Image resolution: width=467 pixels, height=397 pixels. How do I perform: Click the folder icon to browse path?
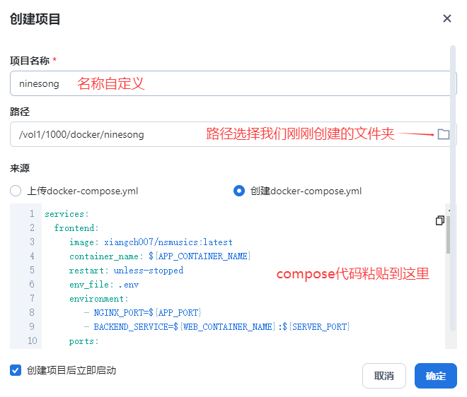pyautogui.click(x=444, y=134)
